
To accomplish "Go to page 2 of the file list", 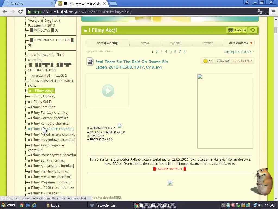I will [157, 51].
